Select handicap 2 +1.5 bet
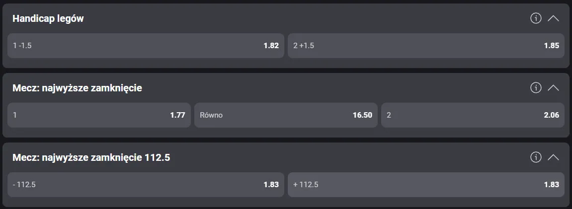This screenshot has width=572, height=209. [426, 46]
